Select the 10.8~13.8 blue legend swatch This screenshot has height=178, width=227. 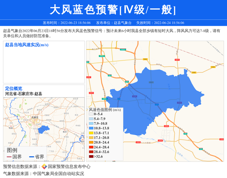tap(91, 128)
